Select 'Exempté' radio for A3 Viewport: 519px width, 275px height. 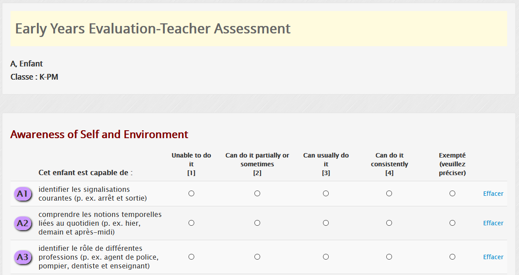(453, 257)
